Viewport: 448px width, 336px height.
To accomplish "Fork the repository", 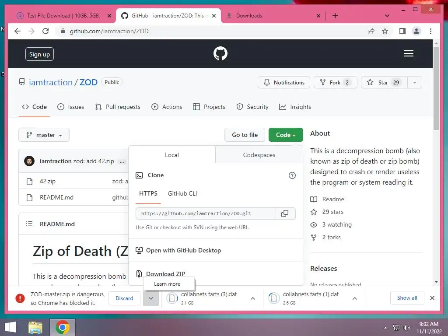I will [335, 83].
